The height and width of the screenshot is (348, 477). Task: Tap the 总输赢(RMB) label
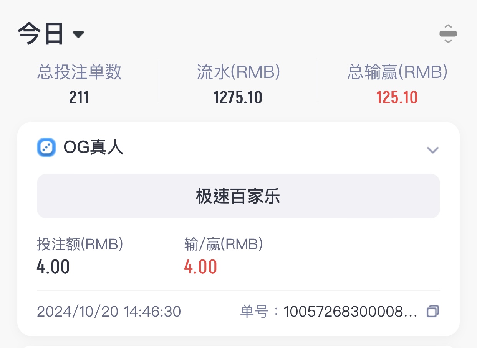click(x=397, y=72)
